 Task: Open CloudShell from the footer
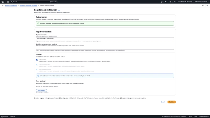(x=5, y=117)
